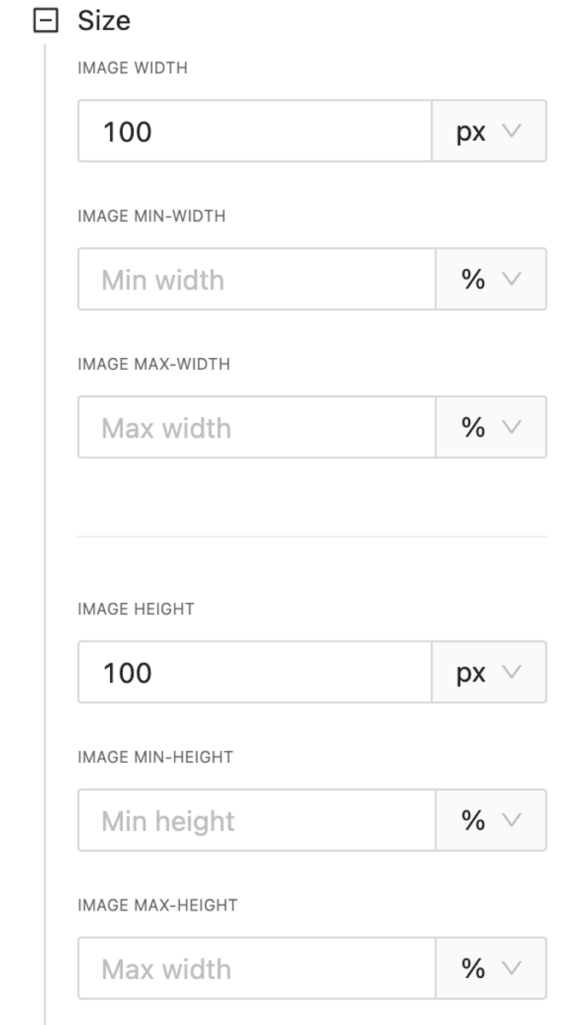The height and width of the screenshot is (1025, 572).
Task: Click the IMAGE MAX-WIDTH label
Action: (154, 365)
